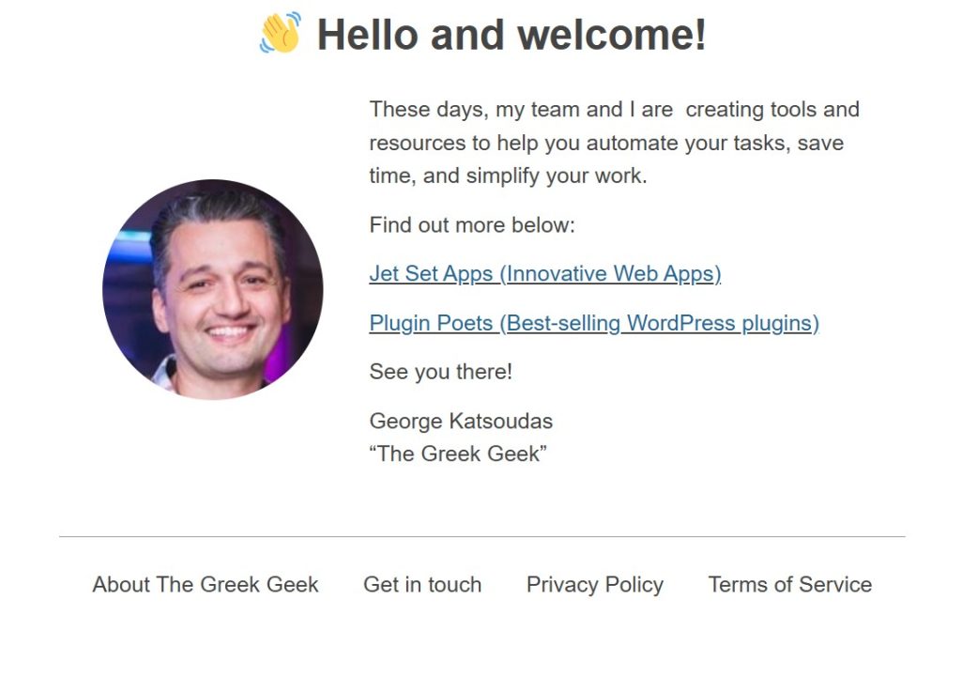Open the Get in touch page
961x675 pixels.
point(422,585)
